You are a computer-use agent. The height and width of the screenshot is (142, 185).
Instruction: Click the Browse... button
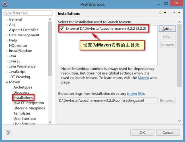coord(167,101)
